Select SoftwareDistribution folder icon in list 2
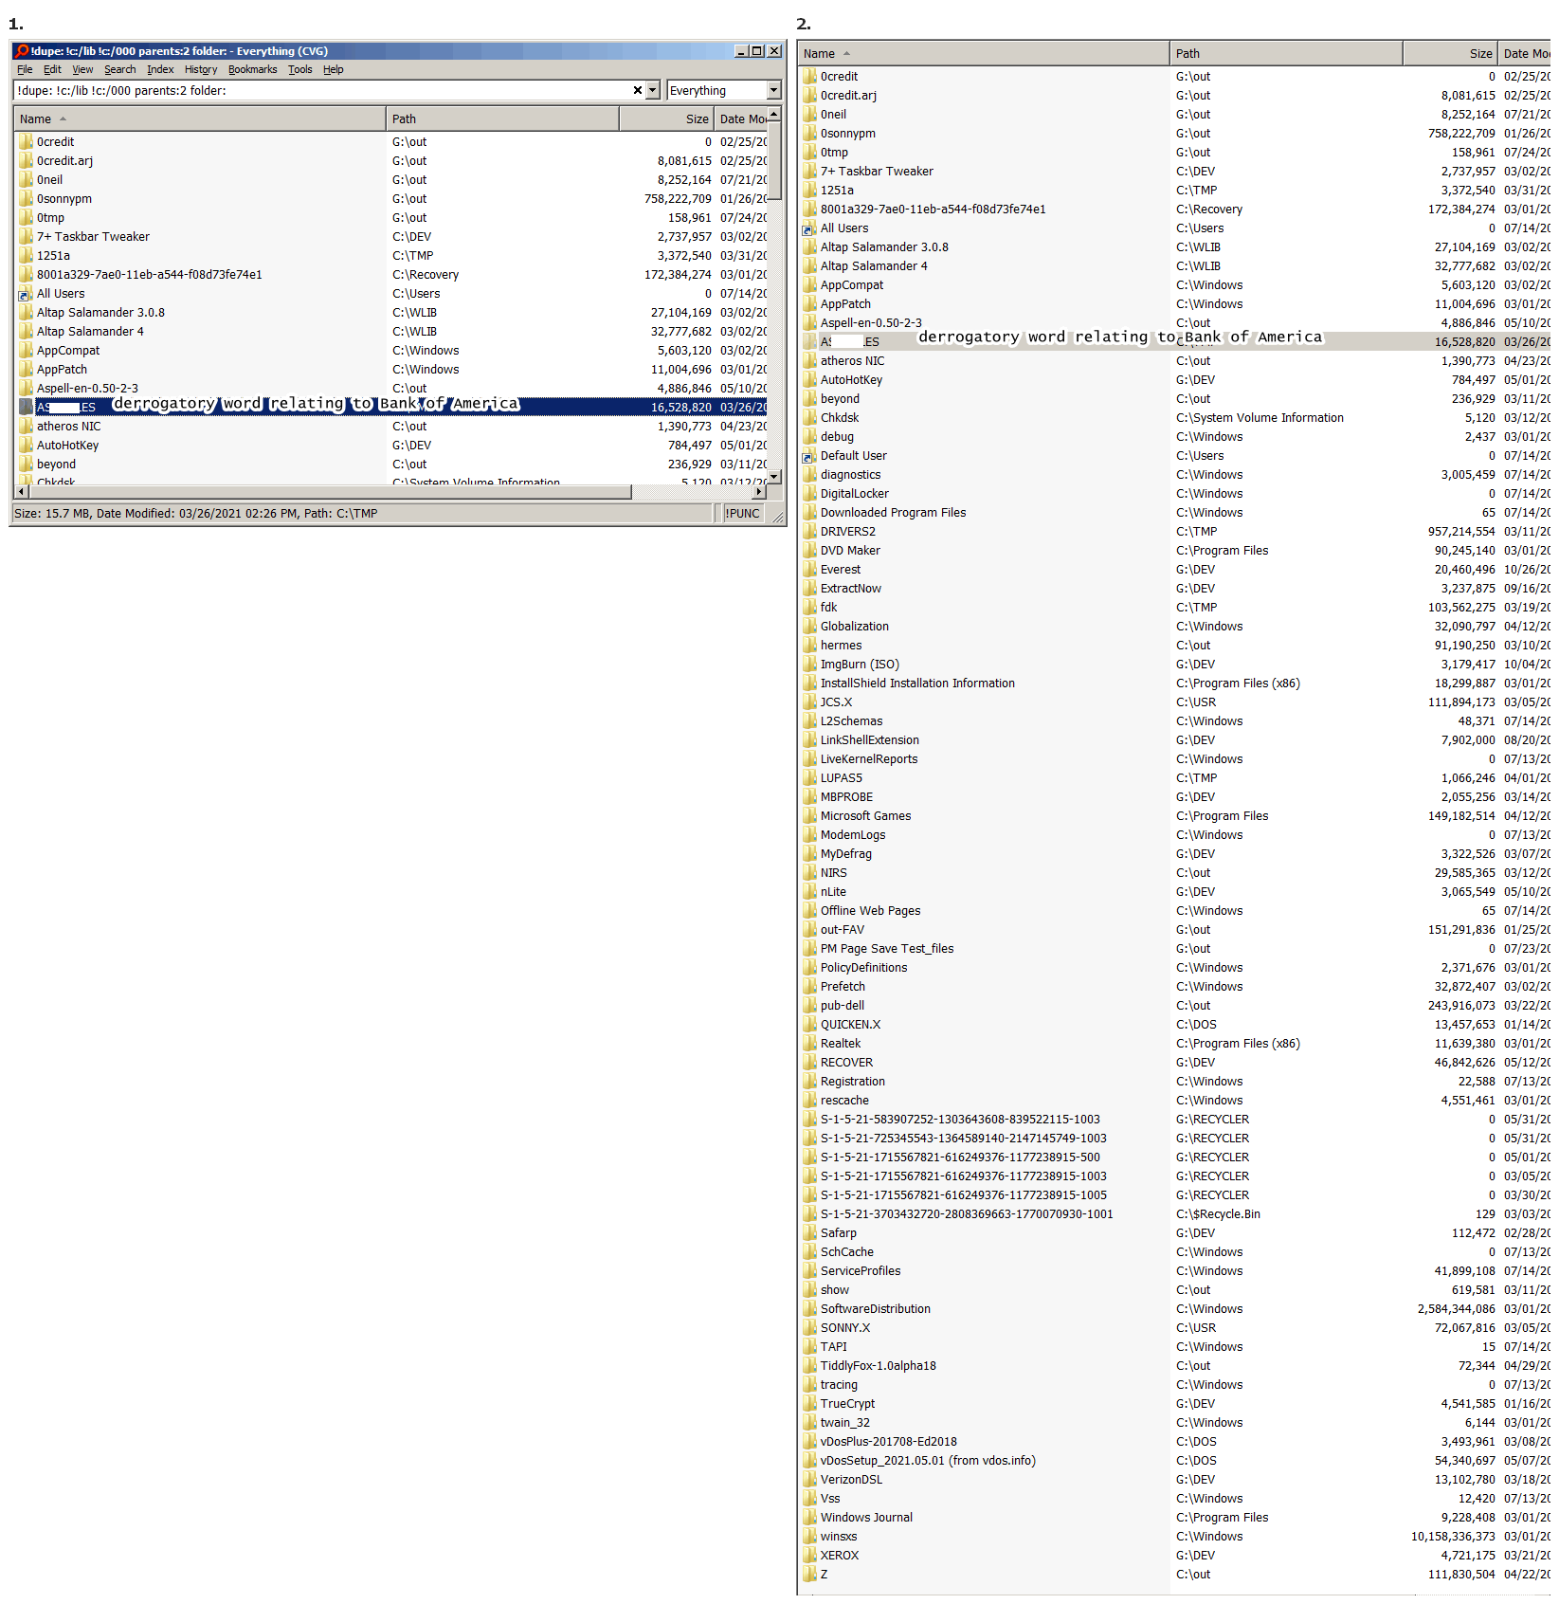The image size is (1559, 1604). coord(809,1308)
